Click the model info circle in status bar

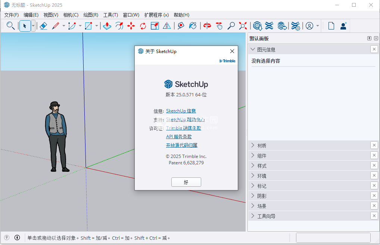[17, 238]
